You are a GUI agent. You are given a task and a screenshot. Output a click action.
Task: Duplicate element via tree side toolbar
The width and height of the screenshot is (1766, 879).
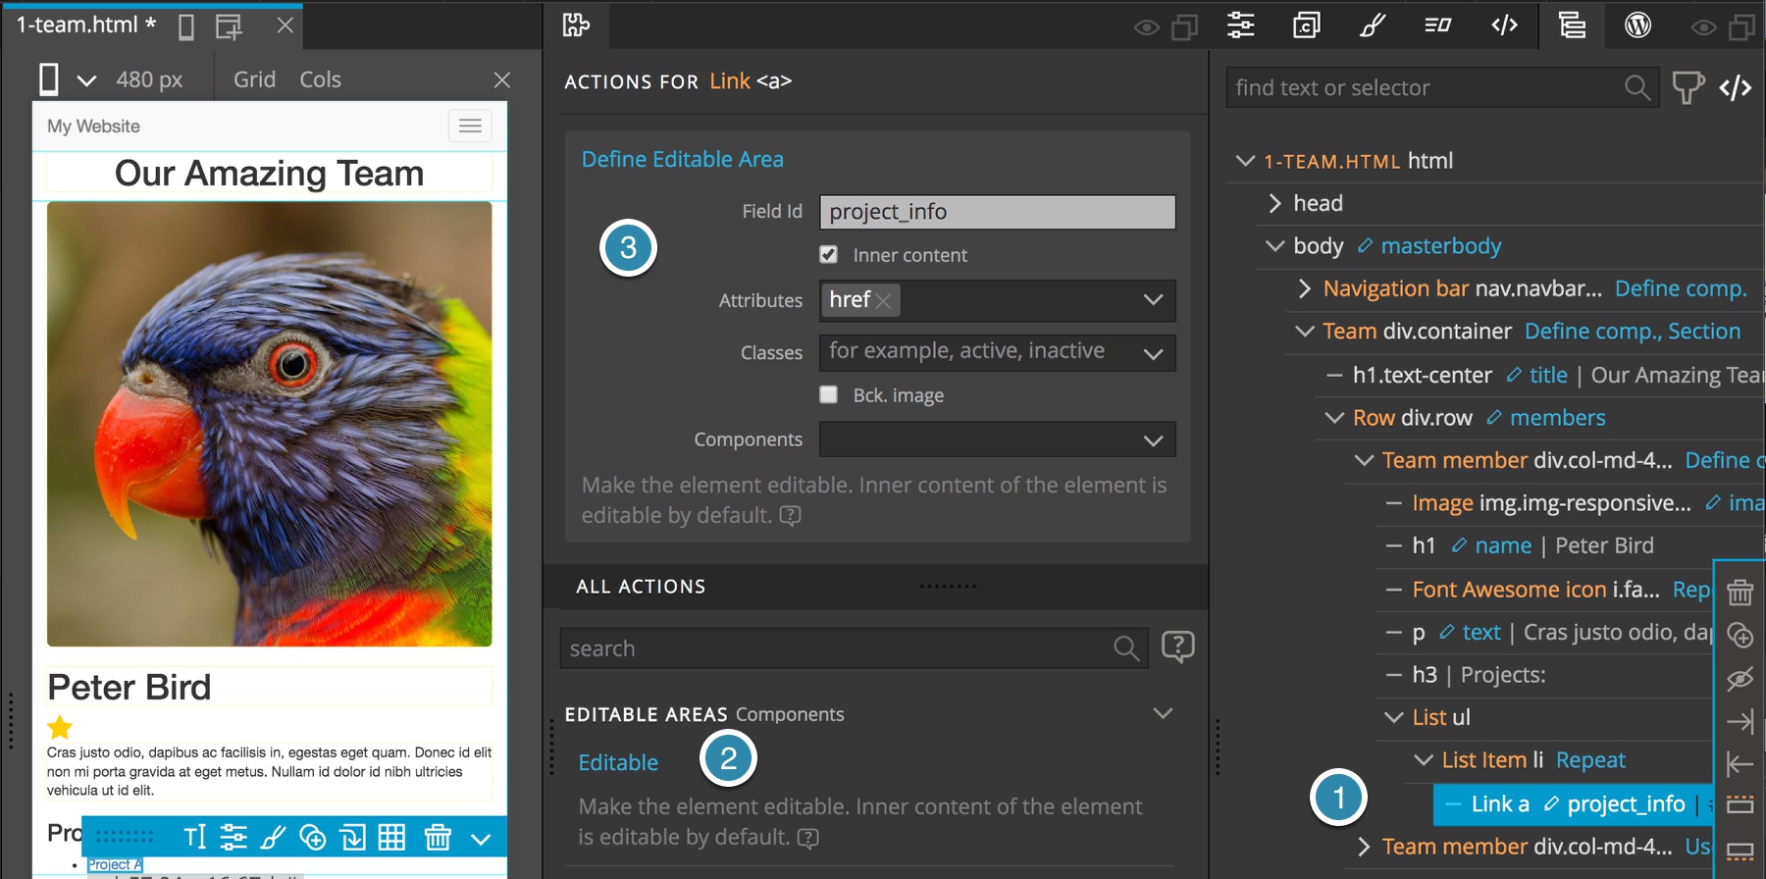pyautogui.click(x=1740, y=635)
